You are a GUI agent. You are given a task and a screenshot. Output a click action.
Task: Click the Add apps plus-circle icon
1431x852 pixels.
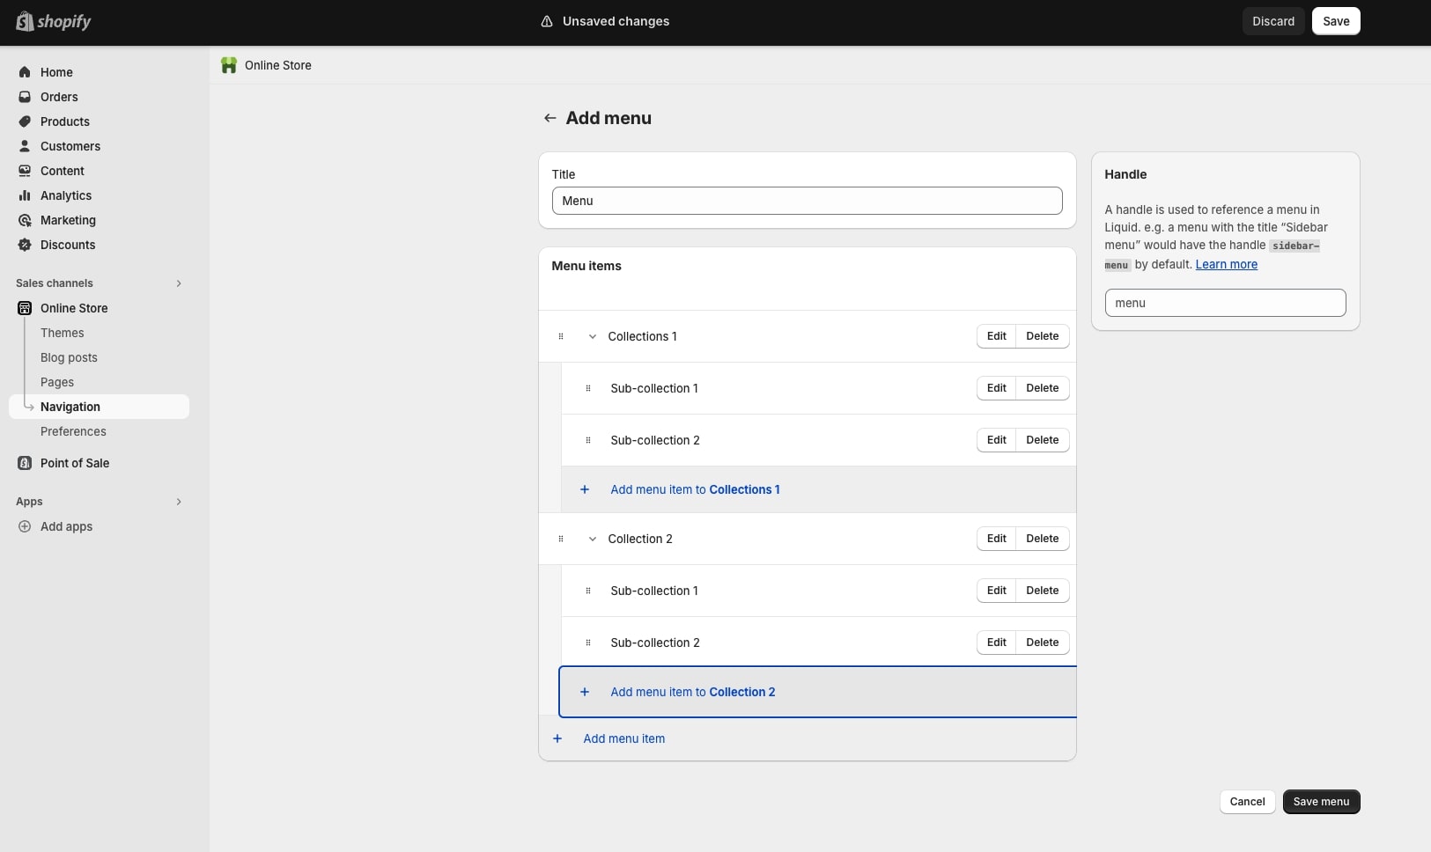[25, 526]
